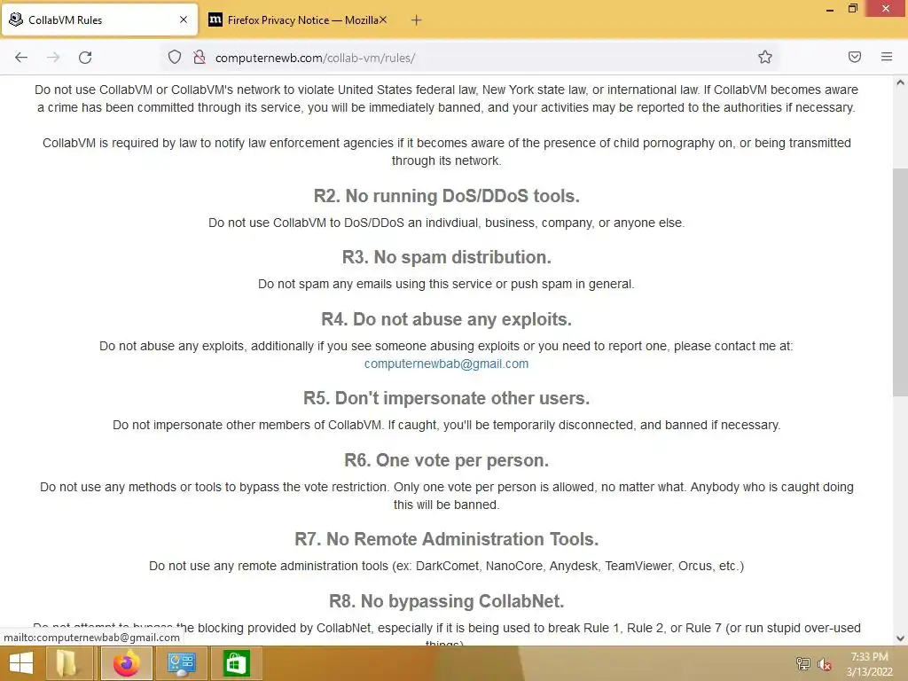The height and width of the screenshot is (681, 908).
Task: Click the muted volume tray icon
Action: 825,664
